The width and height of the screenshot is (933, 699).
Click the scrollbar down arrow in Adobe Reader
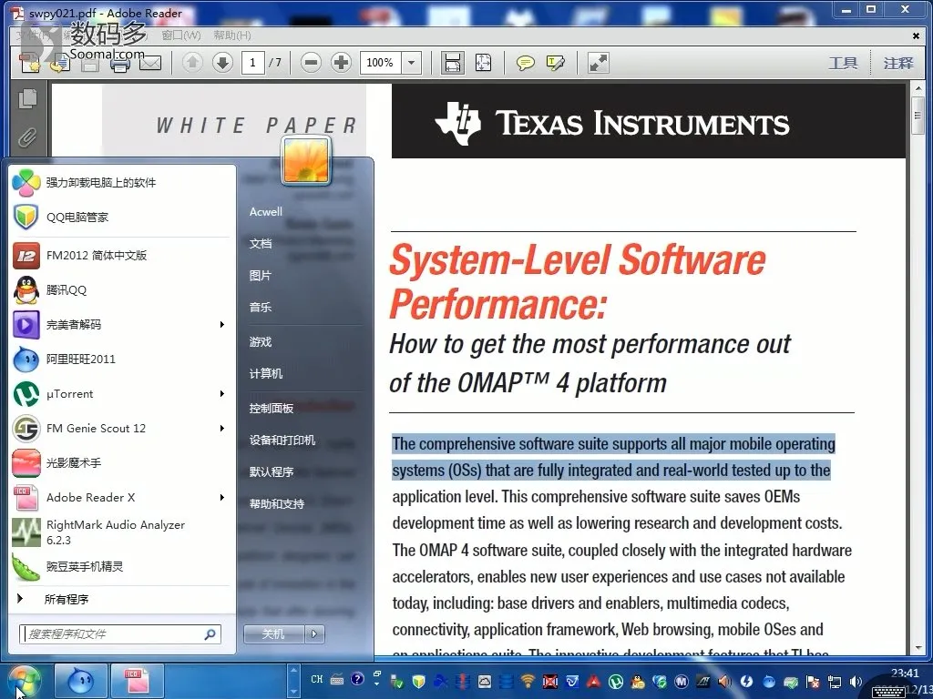[x=918, y=647]
